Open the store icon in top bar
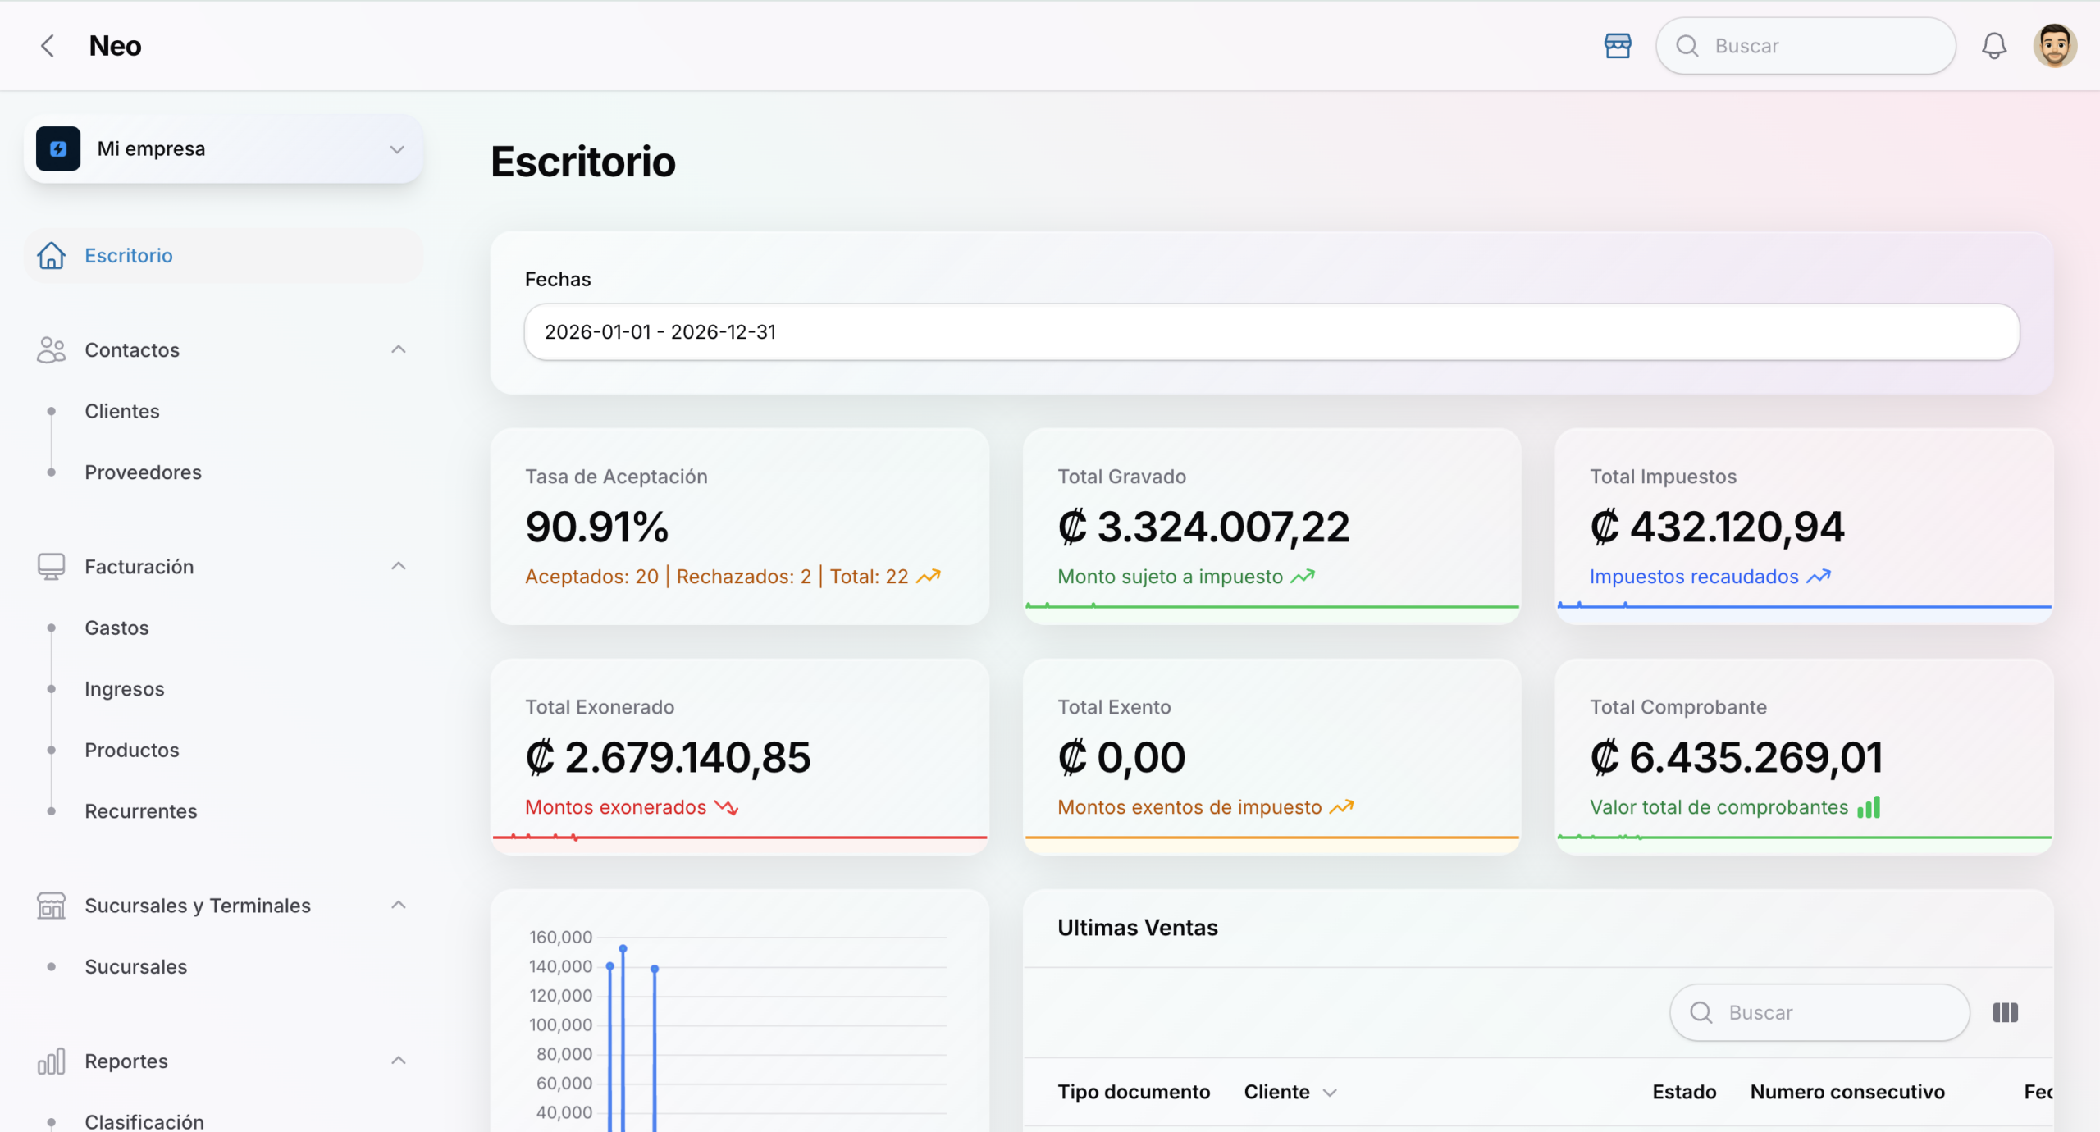 (1618, 46)
